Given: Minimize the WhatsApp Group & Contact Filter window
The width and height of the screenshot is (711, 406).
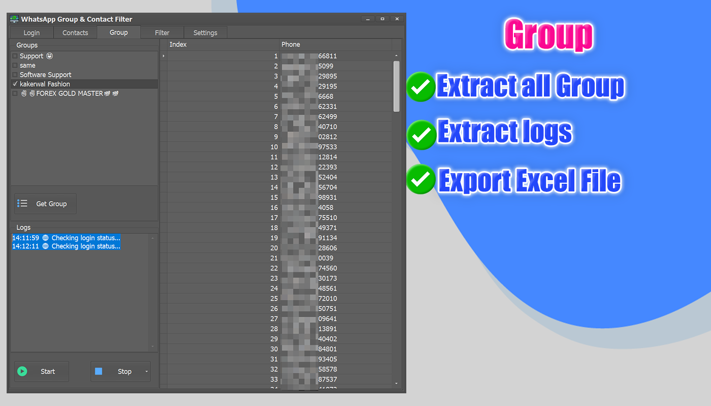Looking at the screenshot, I should (368, 19).
